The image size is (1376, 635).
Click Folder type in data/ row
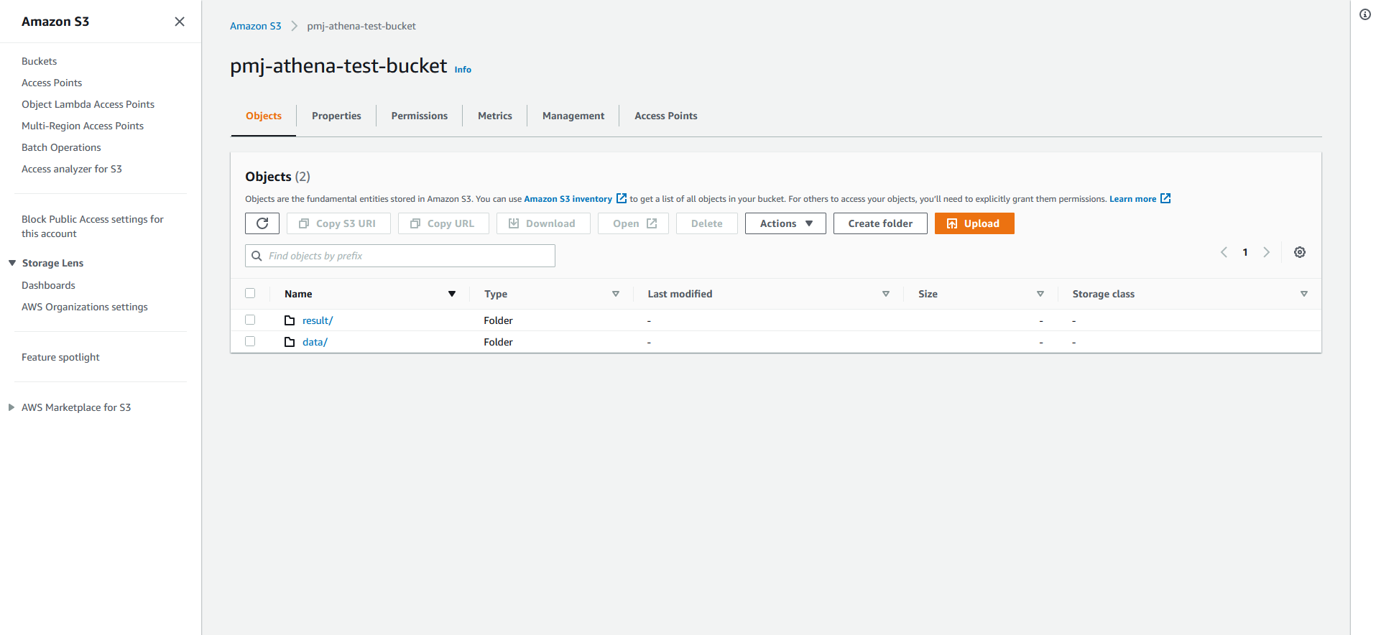(498, 342)
